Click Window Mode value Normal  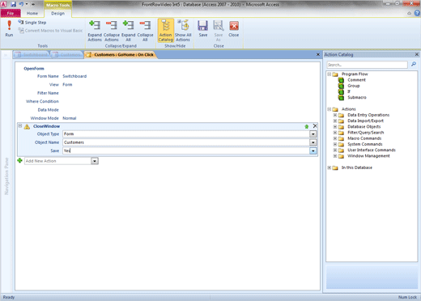pos(70,118)
